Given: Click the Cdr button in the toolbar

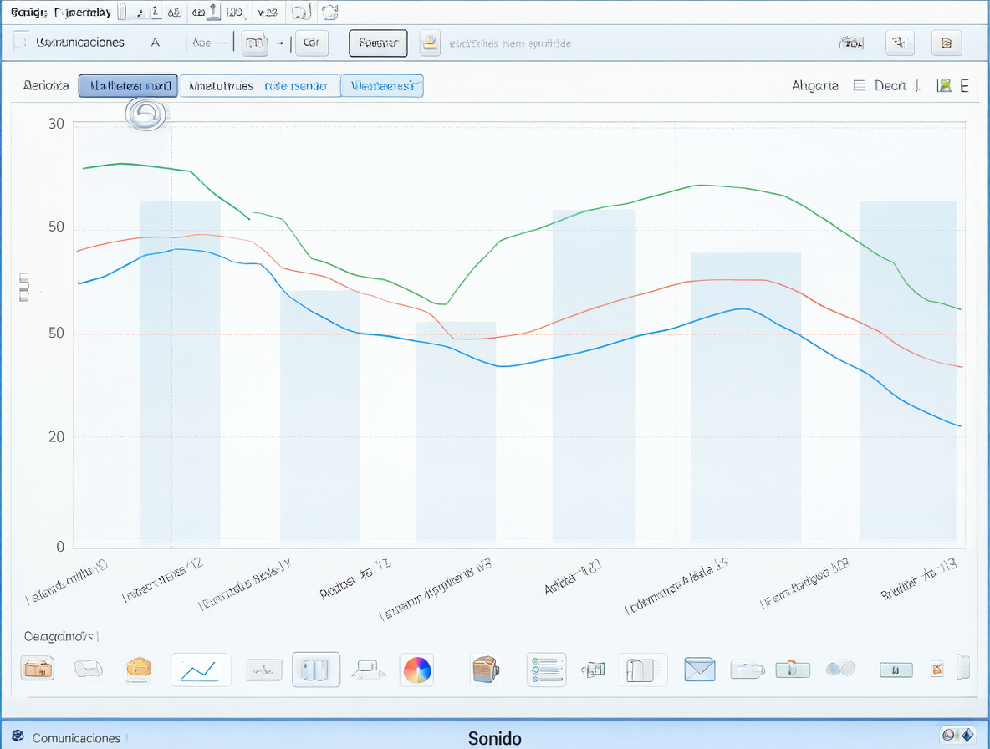Looking at the screenshot, I should coord(311,43).
